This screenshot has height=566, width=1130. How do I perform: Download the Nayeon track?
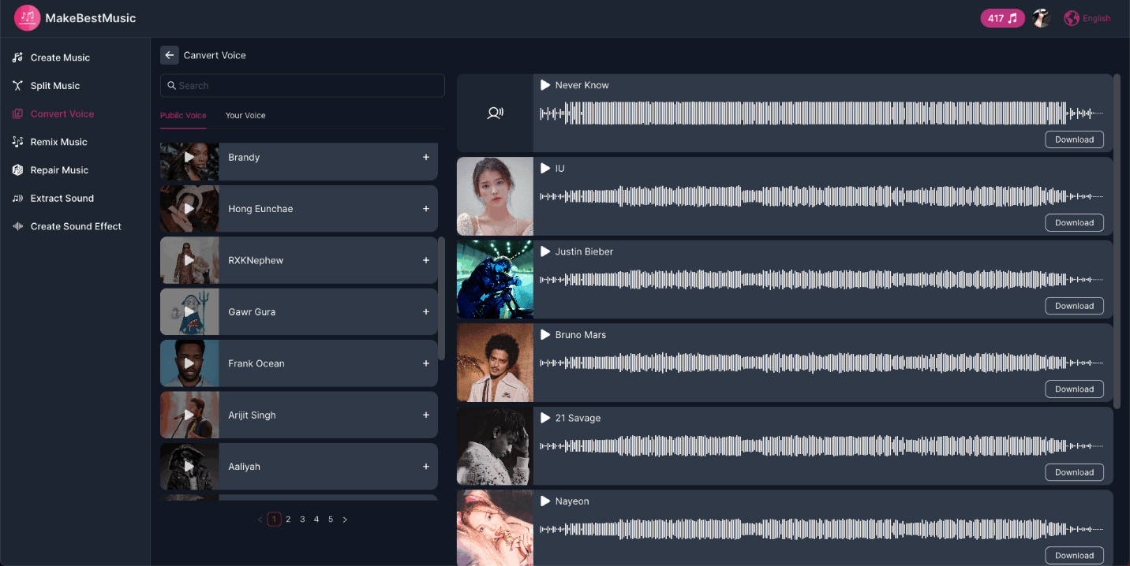pos(1074,556)
